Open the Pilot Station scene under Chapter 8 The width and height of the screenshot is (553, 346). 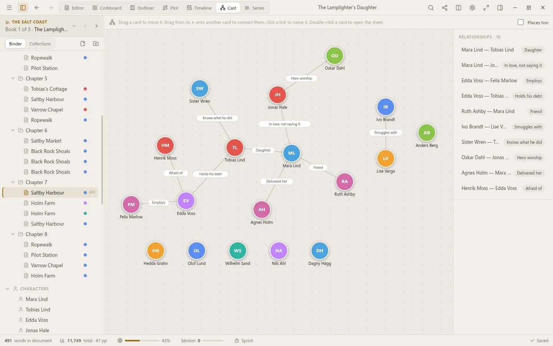coord(44,255)
